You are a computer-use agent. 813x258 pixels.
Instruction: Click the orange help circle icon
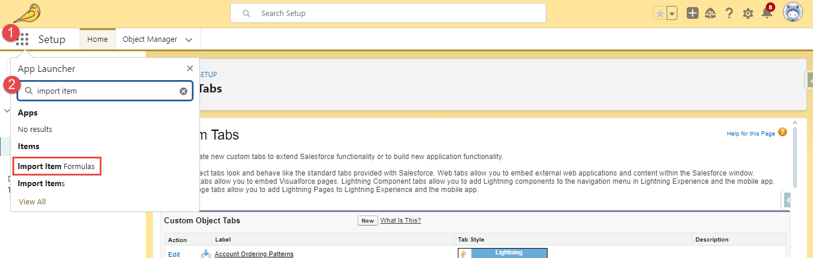[x=782, y=132]
